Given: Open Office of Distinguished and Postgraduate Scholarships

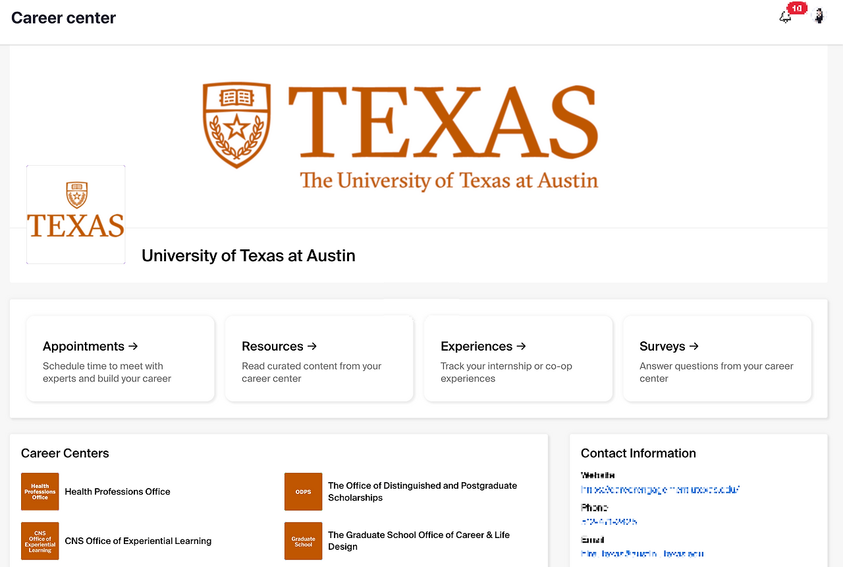Looking at the screenshot, I should [x=423, y=491].
